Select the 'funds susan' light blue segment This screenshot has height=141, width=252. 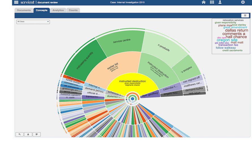click(x=73, y=81)
